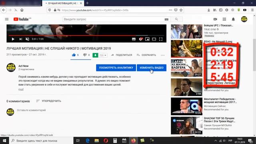The height and width of the screenshot is (144, 256).
Task: Toggle the Firefox sidebar icon
Action: [221, 10]
